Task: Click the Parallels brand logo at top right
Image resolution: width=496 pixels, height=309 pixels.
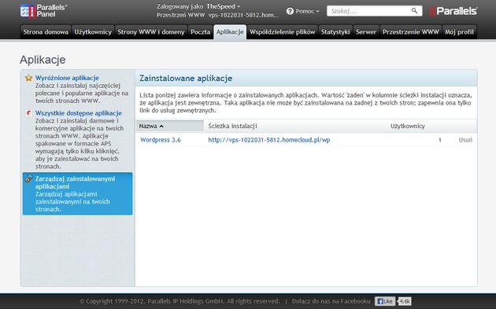Action: click(453, 11)
